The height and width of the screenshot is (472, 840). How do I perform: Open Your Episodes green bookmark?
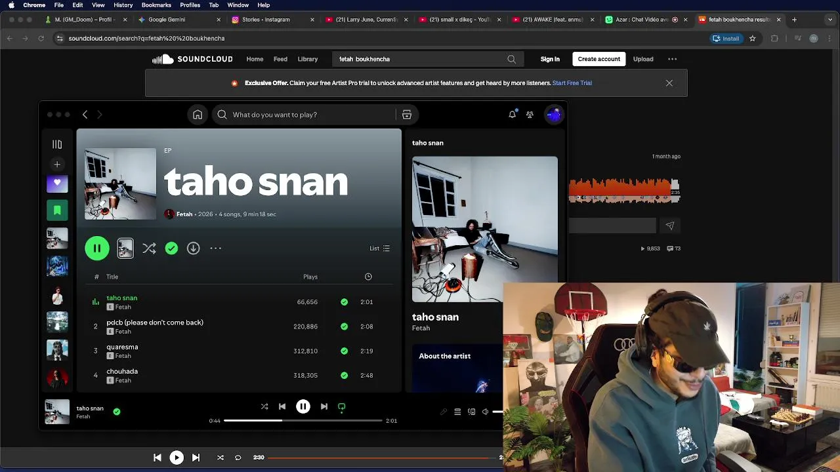pyautogui.click(x=57, y=210)
